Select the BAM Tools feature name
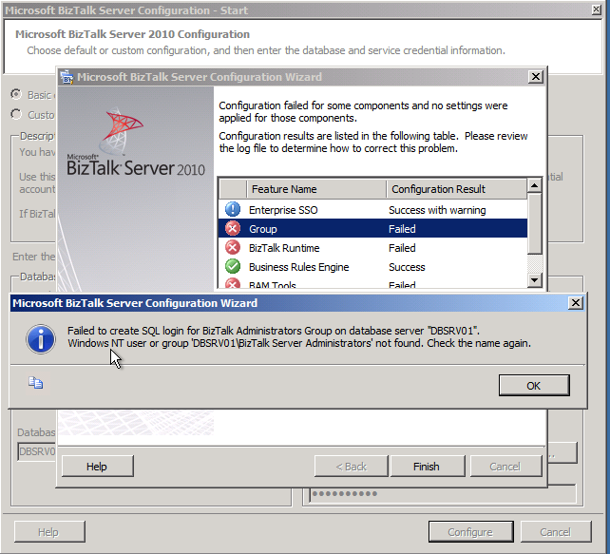This screenshot has height=554, width=610. (273, 285)
